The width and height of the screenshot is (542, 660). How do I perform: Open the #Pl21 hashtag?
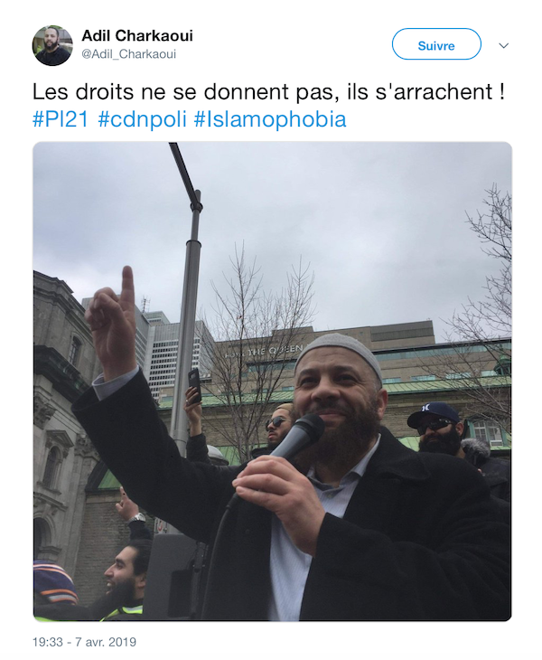click(x=61, y=119)
